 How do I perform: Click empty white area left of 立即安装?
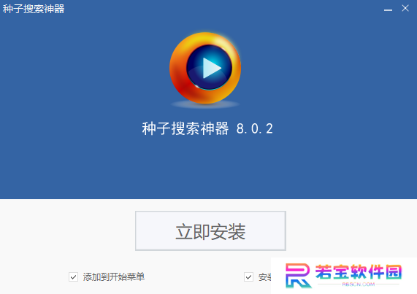66,231
